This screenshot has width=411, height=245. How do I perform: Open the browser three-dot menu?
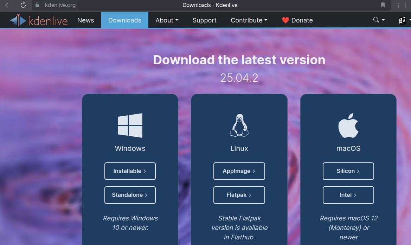(x=398, y=5)
